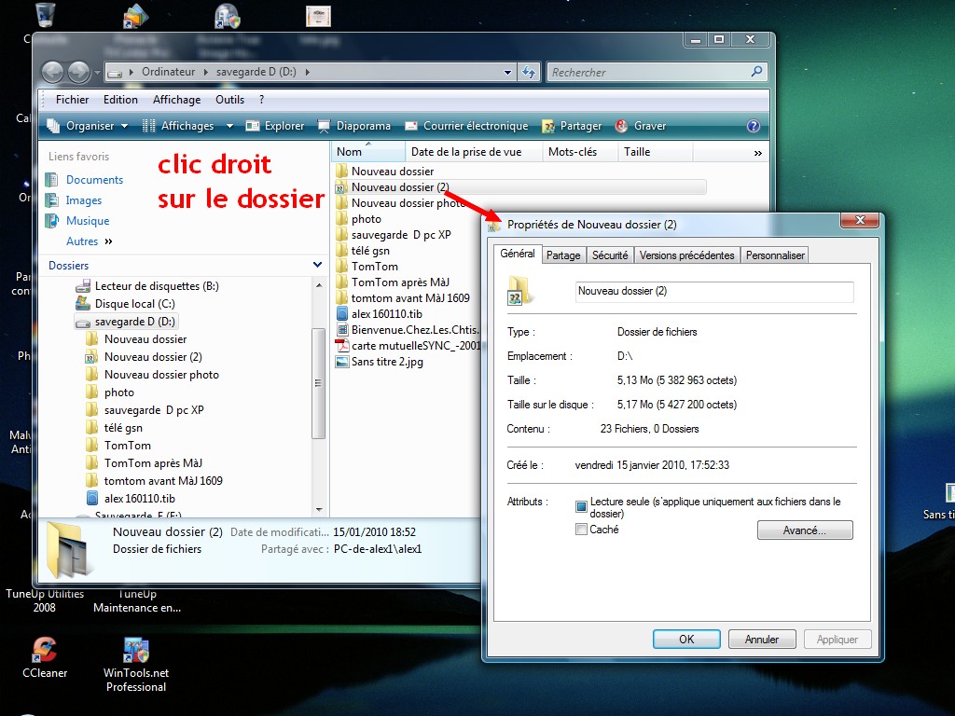Click the folder tree scroll up arrow
The width and height of the screenshot is (955, 716).
click(x=319, y=285)
